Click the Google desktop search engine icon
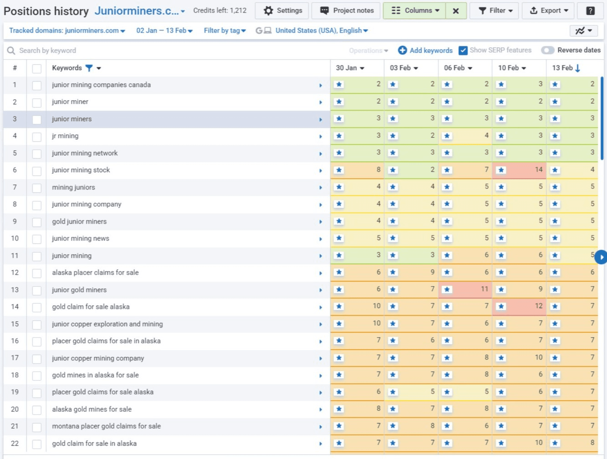Screen dimensions: 607x459 263,30
